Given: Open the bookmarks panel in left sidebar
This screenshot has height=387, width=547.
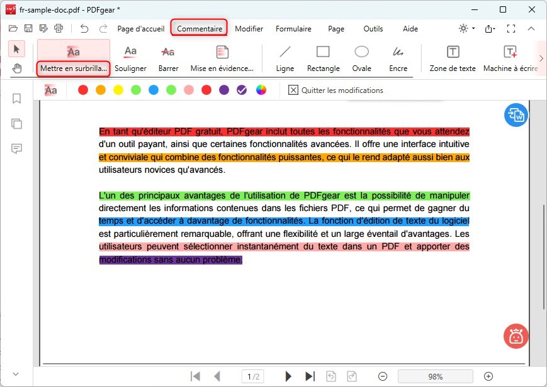Looking at the screenshot, I should [16, 99].
